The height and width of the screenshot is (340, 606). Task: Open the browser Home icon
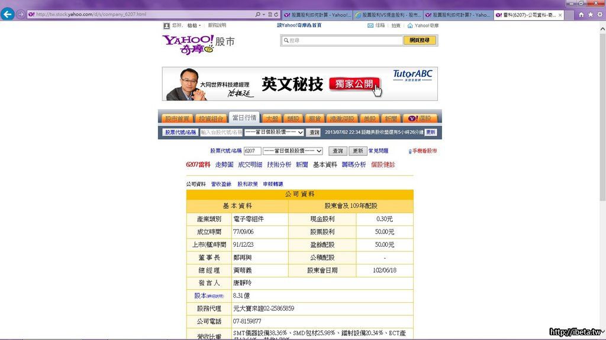(581, 14)
